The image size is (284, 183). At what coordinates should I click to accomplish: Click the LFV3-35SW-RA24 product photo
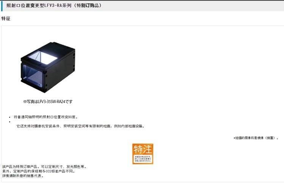pyautogui.click(x=48, y=67)
